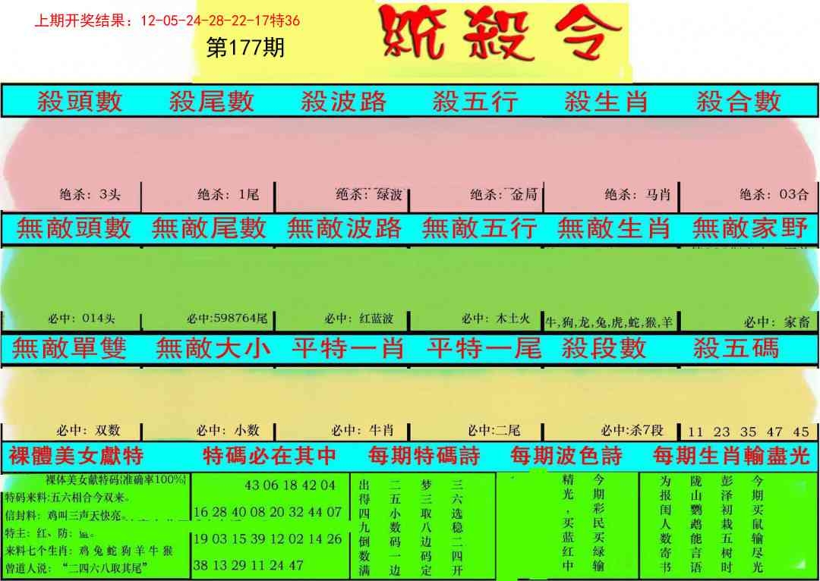The height and width of the screenshot is (581, 820).
Task: Select the 19 03 15 39 12 02 14 26 row
Action: coord(268,539)
